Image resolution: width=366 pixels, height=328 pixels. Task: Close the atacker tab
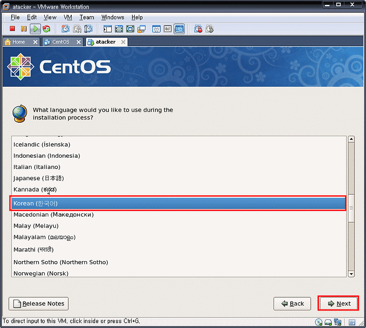point(123,42)
